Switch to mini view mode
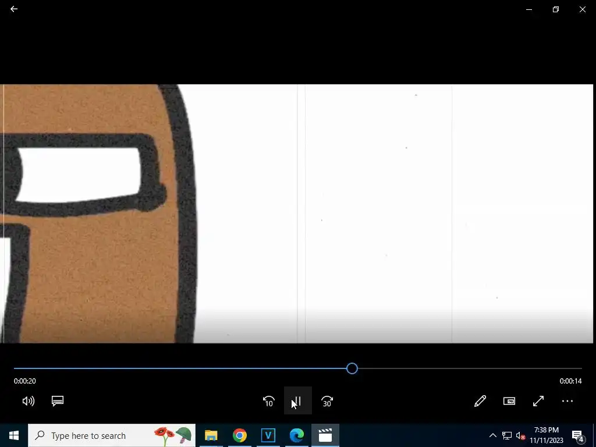This screenshot has height=447, width=596. [509, 401]
